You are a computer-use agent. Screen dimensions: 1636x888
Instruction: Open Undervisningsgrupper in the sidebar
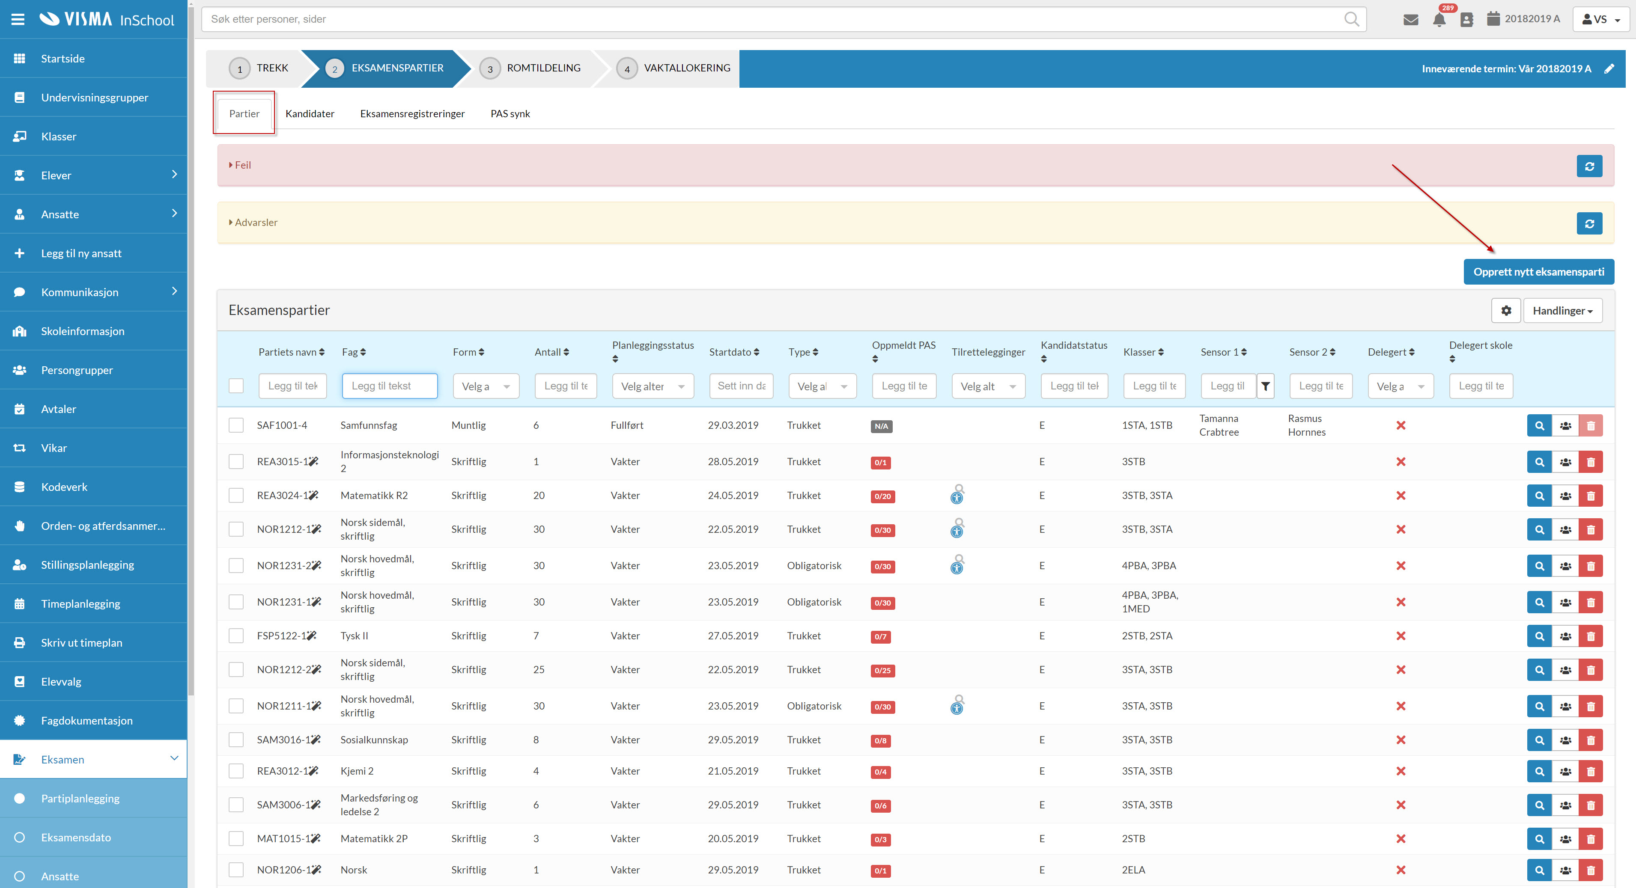[93, 98]
